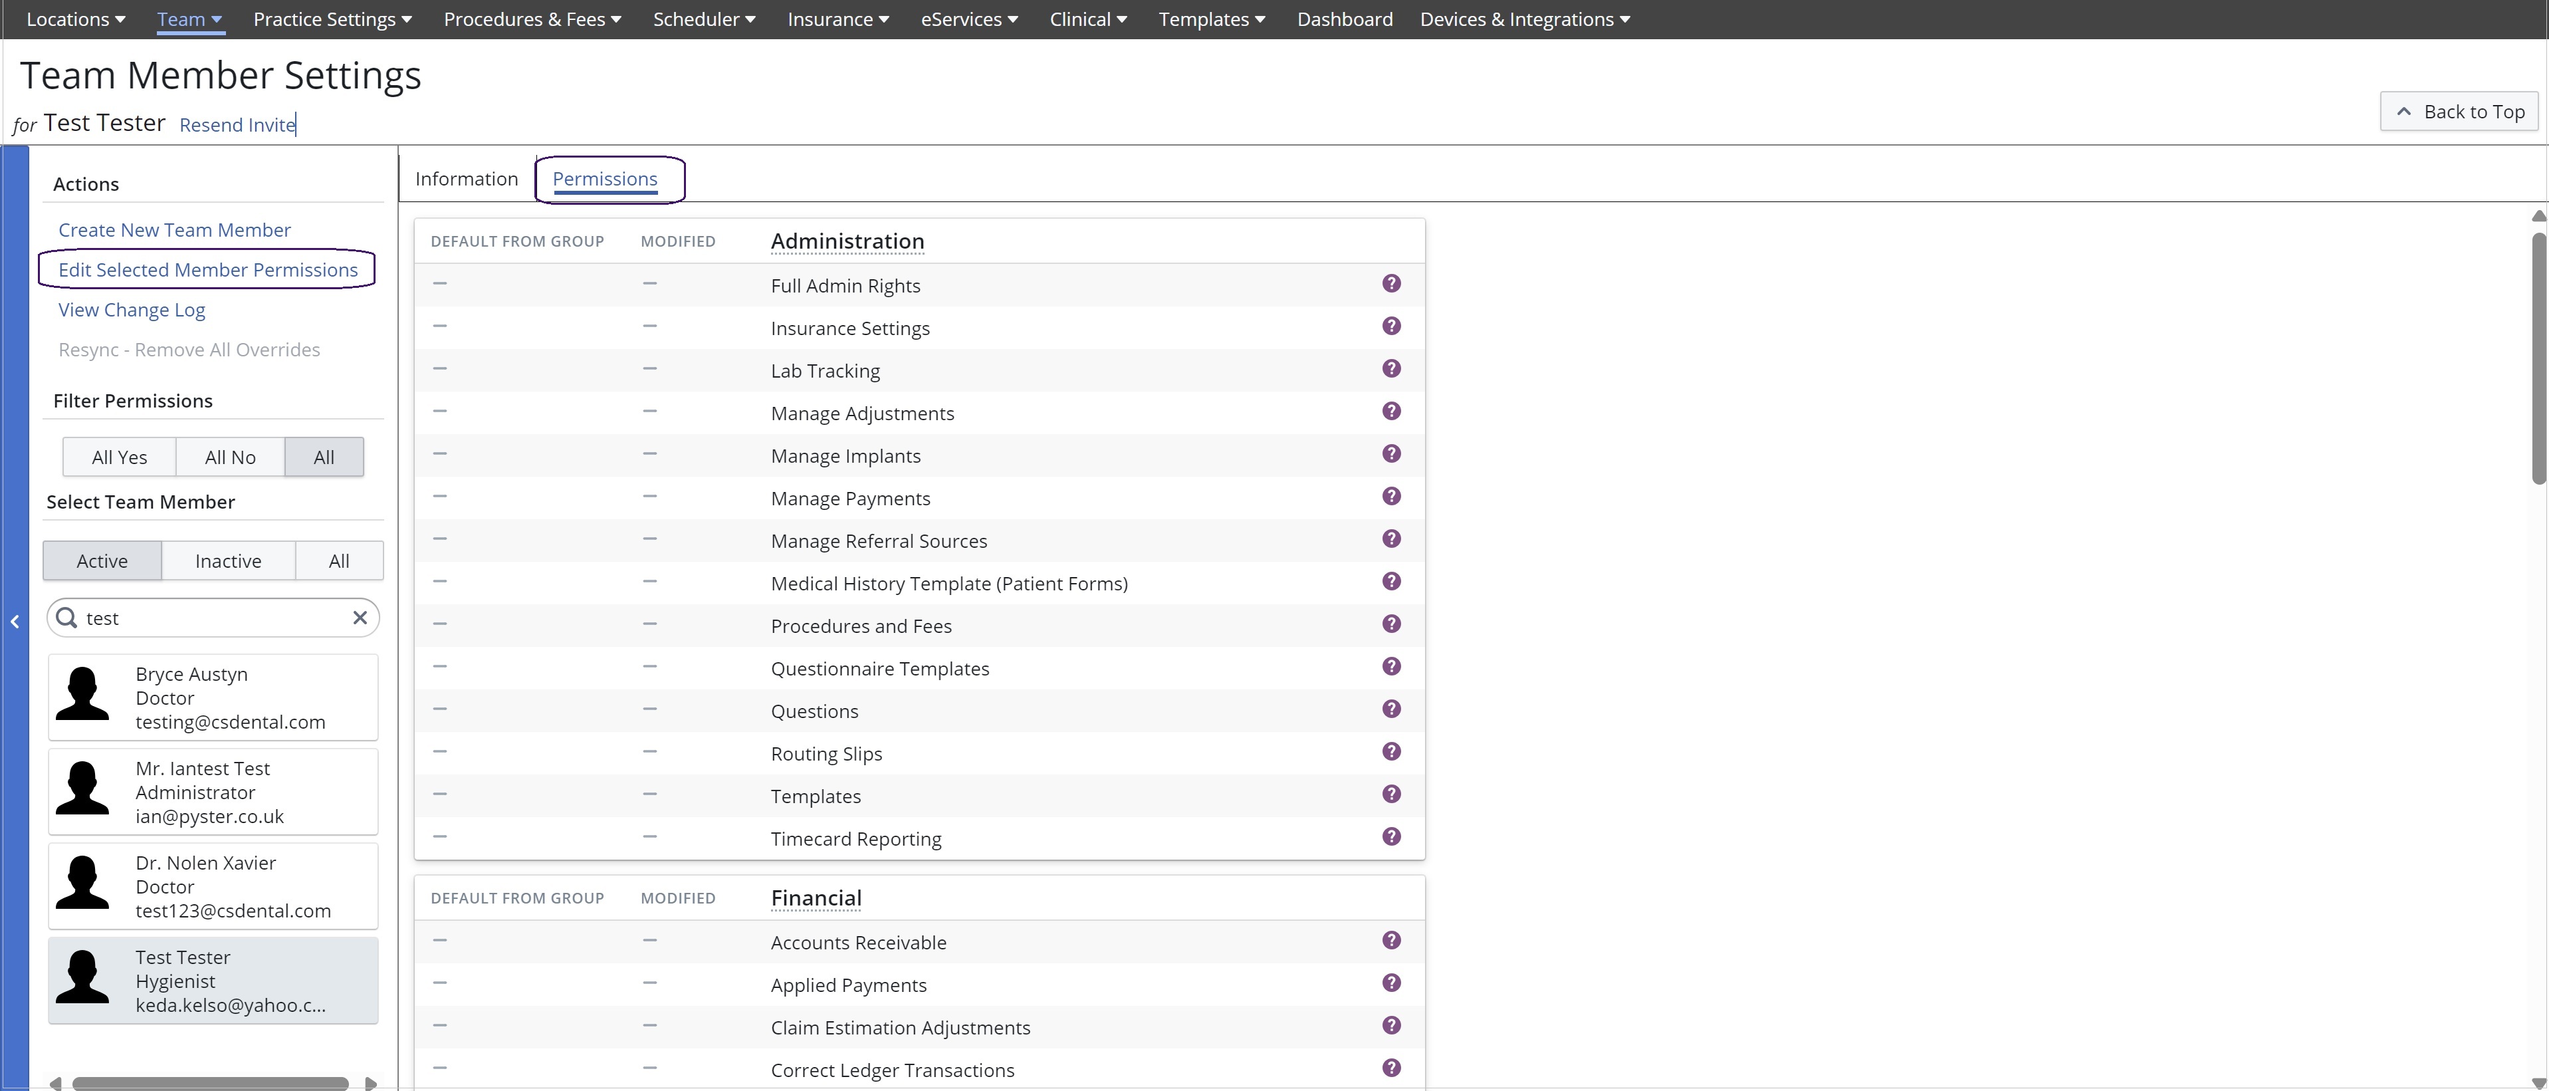Collapse the left sidebar with arrow
Screen dimensions: 2549x1091
15,622
